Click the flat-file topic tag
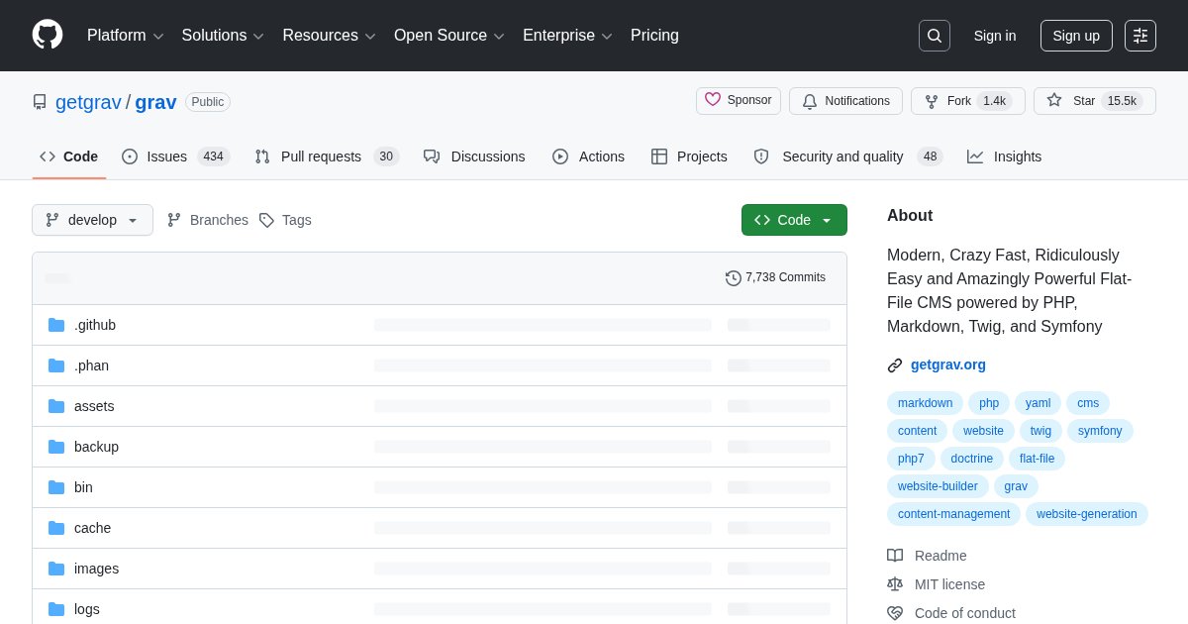This screenshot has width=1188, height=624. point(1037,459)
